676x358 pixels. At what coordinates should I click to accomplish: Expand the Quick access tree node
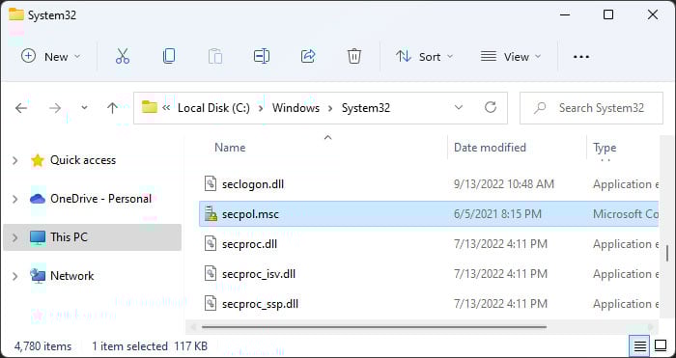tap(15, 161)
